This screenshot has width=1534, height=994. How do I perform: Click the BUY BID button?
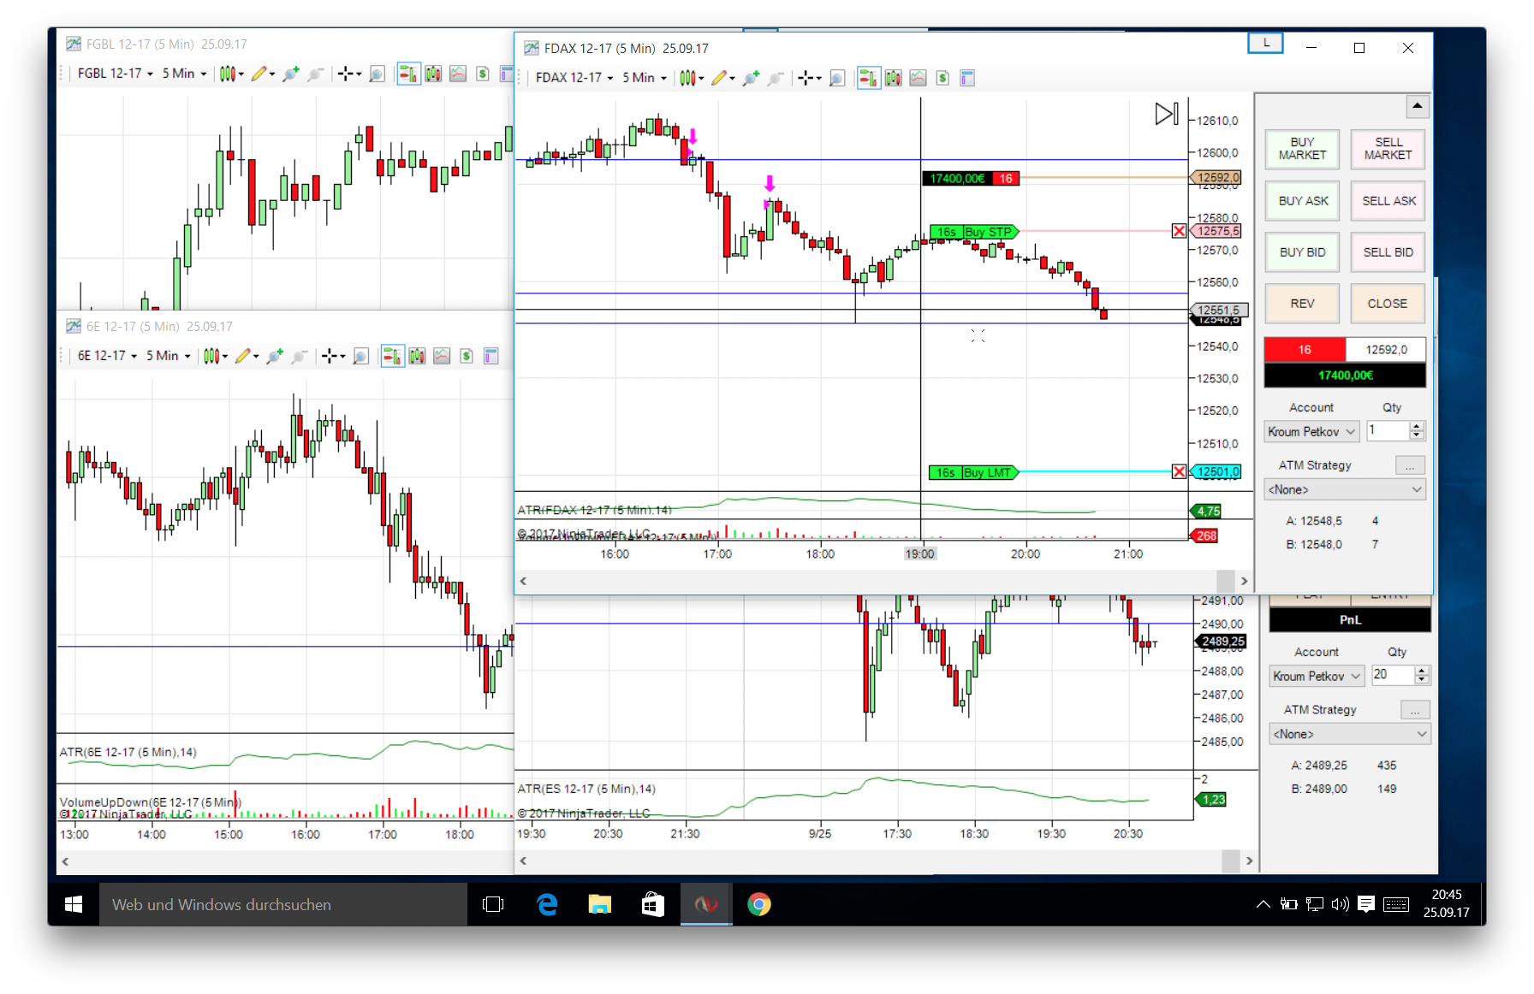pyautogui.click(x=1302, y=252)
